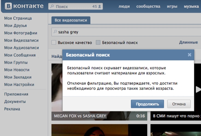Open the сообщества section in the header
This screenshot has width=201, height=136.
[148, 6]
